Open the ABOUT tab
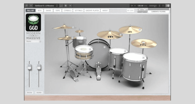This screenshot has height=104, width=195. (105, 10)
